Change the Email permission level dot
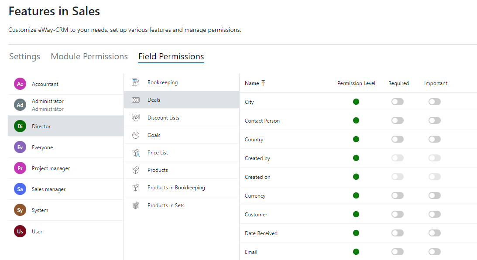 (356, 252)
